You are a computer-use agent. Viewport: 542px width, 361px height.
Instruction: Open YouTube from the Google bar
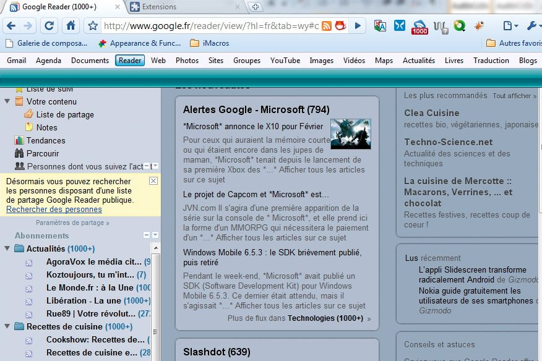(x=285, y=61)
